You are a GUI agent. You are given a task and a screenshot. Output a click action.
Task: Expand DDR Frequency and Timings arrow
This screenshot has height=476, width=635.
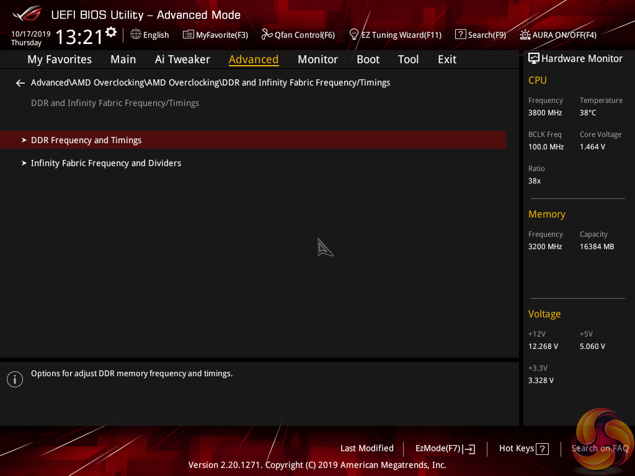[24, 140]
